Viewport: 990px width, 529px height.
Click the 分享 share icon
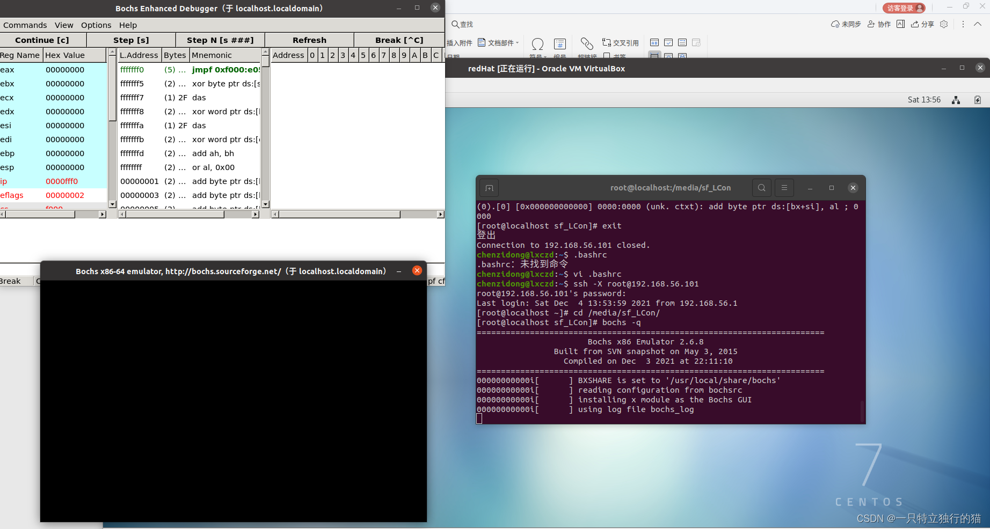[x=915, y=24]
